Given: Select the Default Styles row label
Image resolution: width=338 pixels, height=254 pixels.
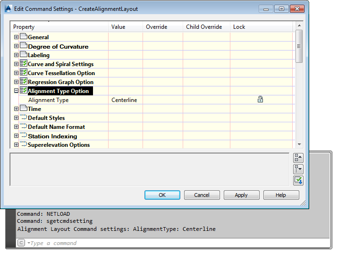Looking at the screenshot, I should (x=46, y=118).
